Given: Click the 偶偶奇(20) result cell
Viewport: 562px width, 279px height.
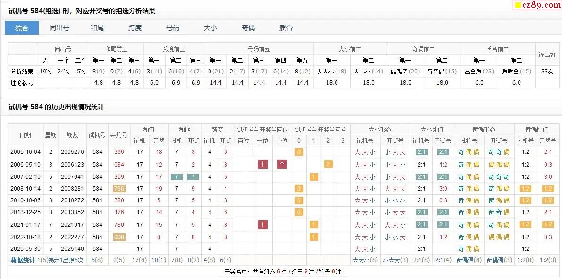Looking at the screenshot, I should [x=405, y=72].
